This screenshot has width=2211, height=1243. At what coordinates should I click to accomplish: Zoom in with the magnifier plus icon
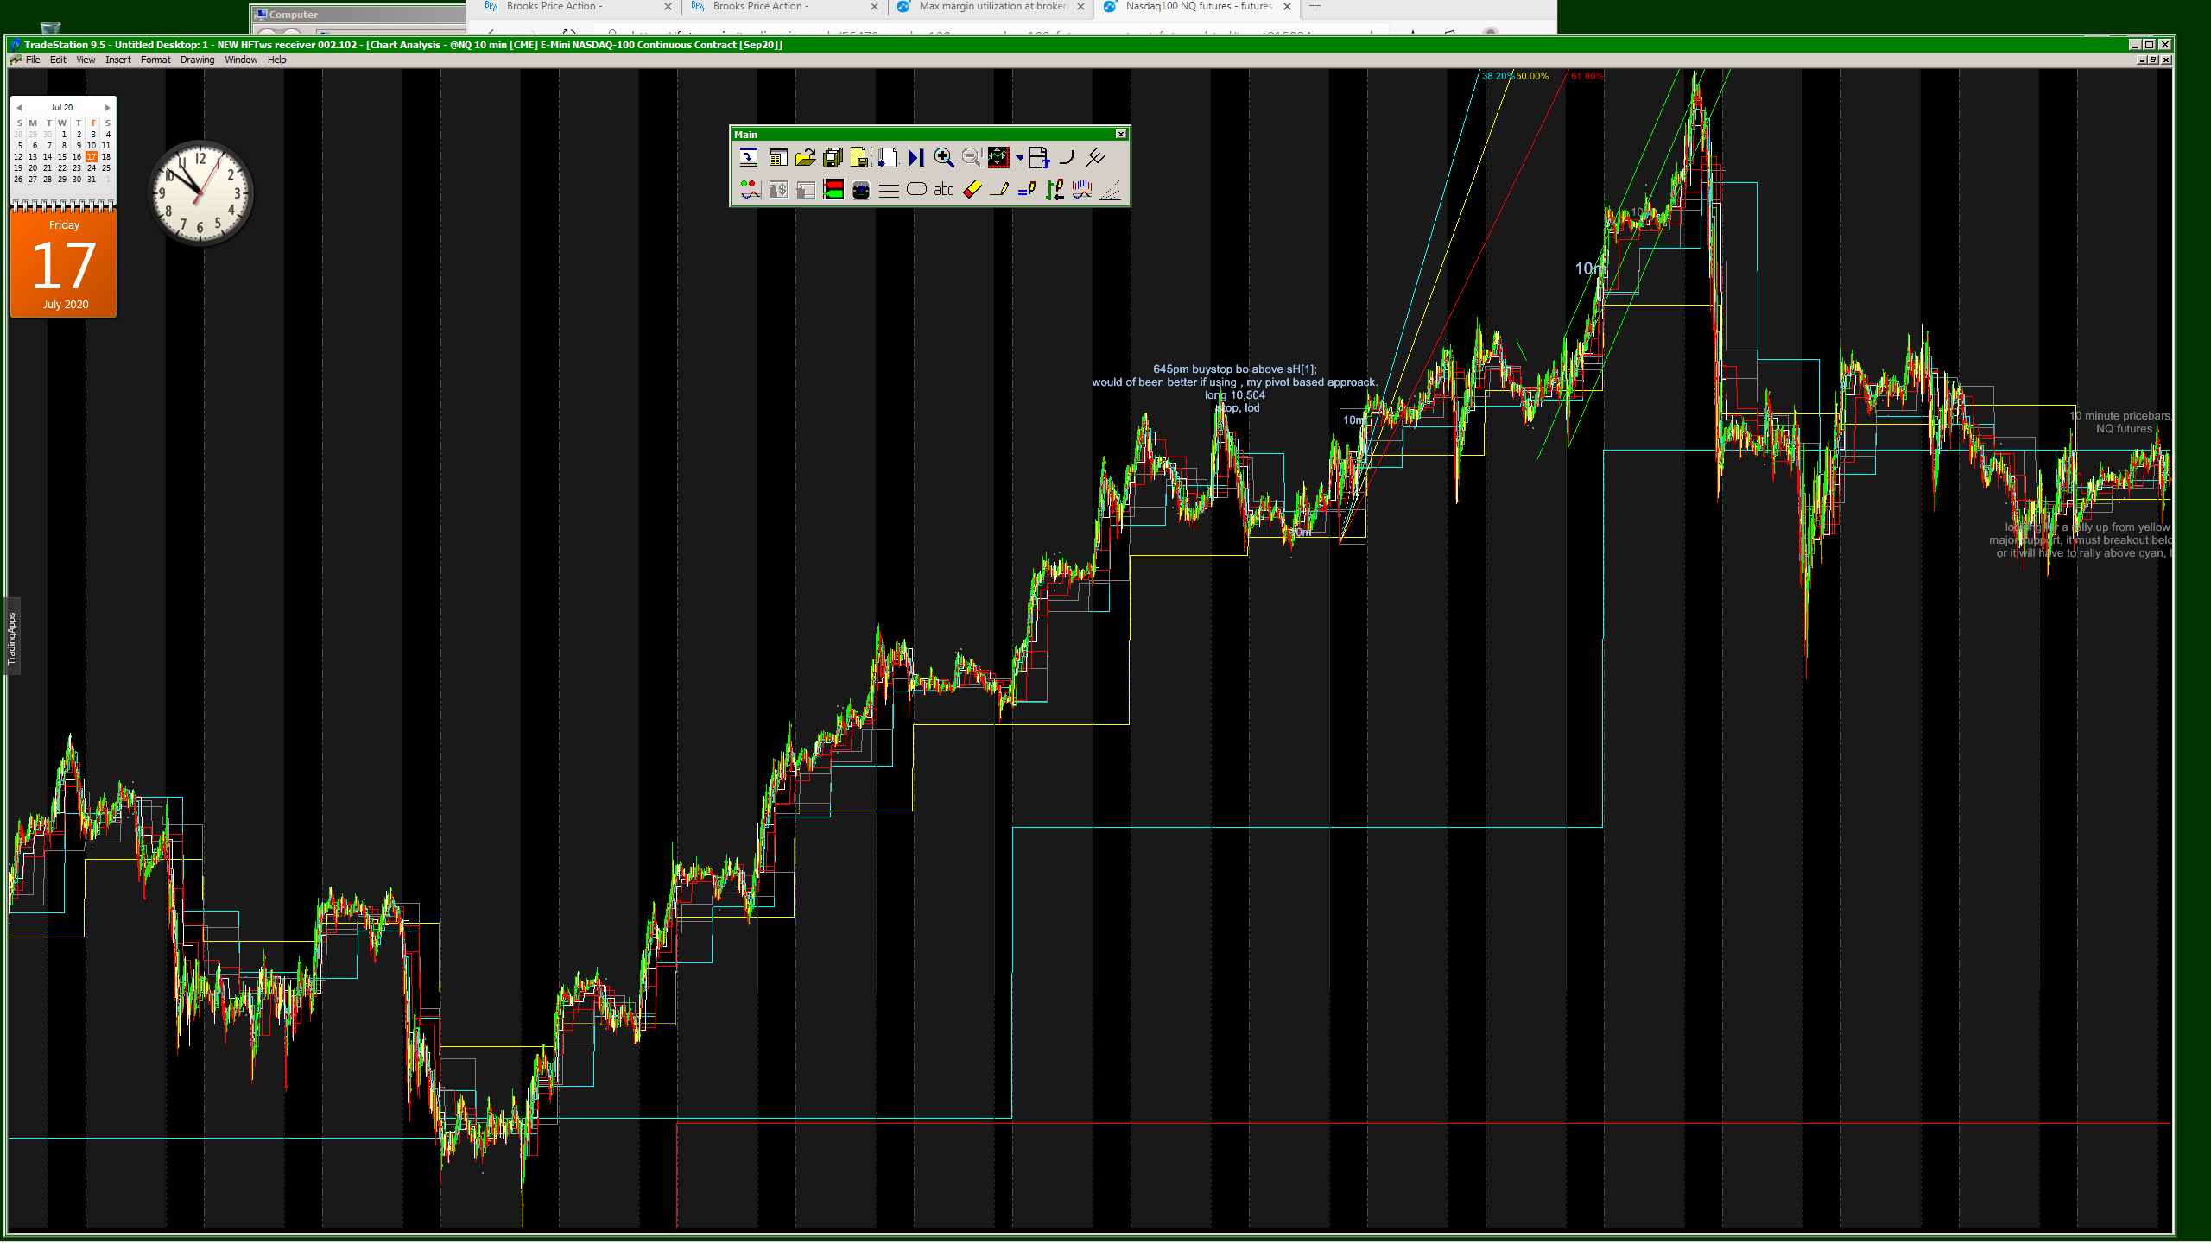pyautogui.click(x=944, y=157)
